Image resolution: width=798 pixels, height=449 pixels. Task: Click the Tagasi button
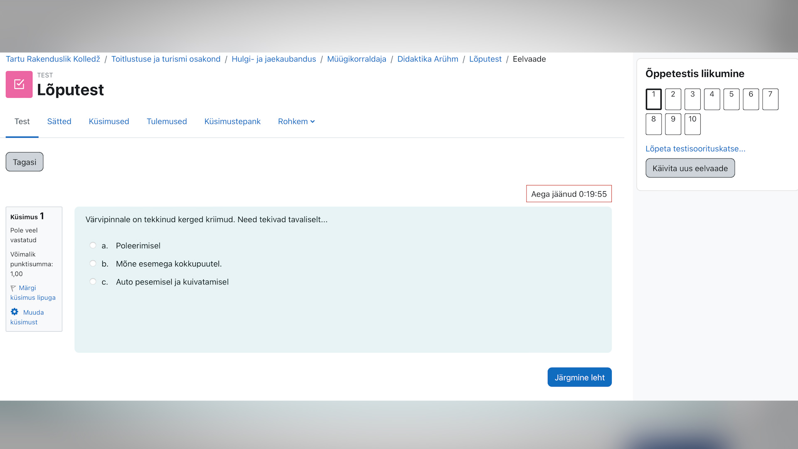click(24, 162)
